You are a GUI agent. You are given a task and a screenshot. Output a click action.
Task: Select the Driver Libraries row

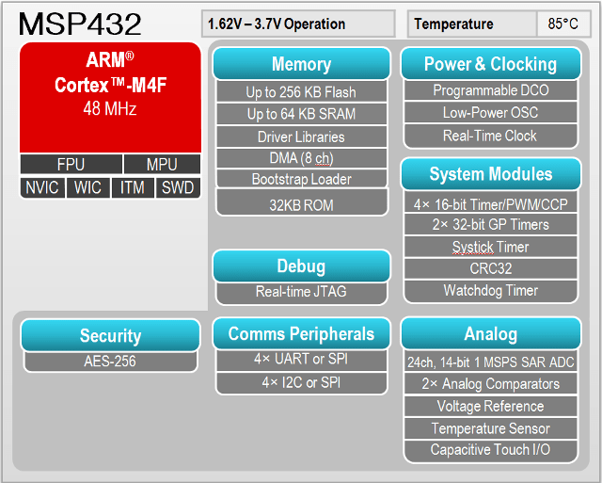[301, 137]
